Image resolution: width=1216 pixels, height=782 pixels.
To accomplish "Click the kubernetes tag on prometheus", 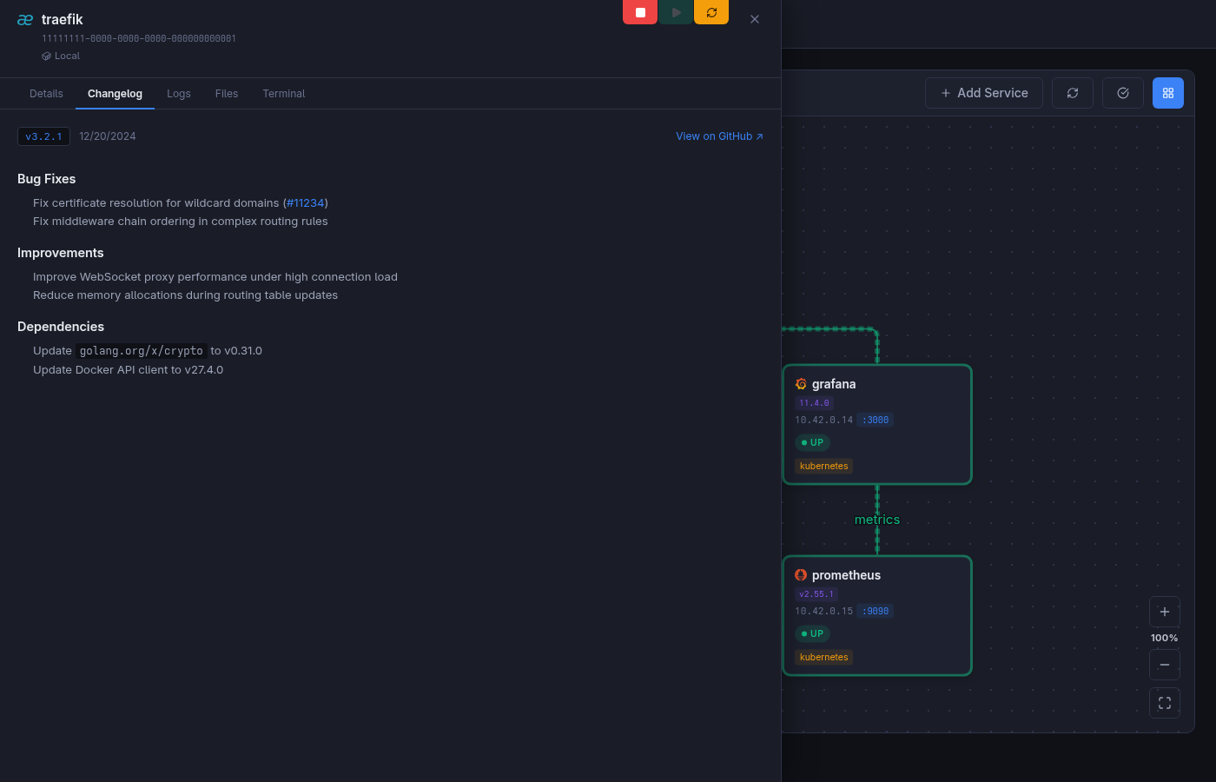I will [x=823, y=657].
